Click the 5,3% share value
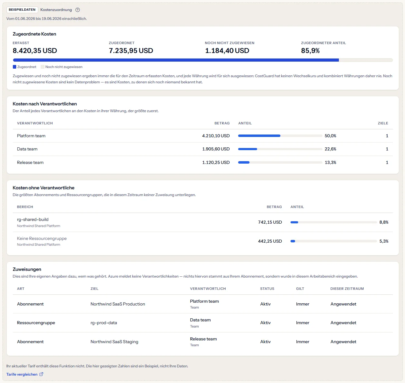The image size is (405, 383). pos(384,241)
